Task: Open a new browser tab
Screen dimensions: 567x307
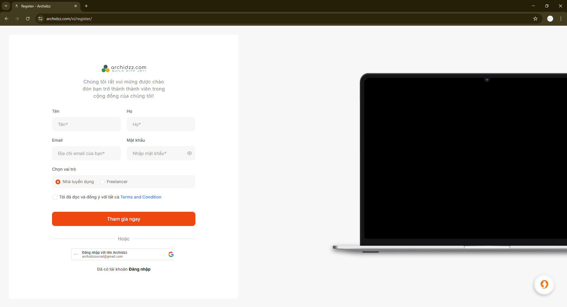Action: (86, 6)
